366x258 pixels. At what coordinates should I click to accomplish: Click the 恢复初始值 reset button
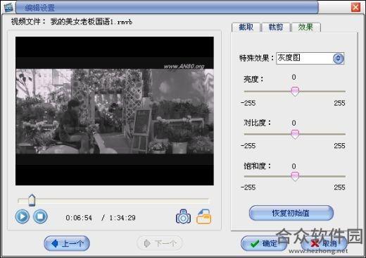[x=291, y=213]
